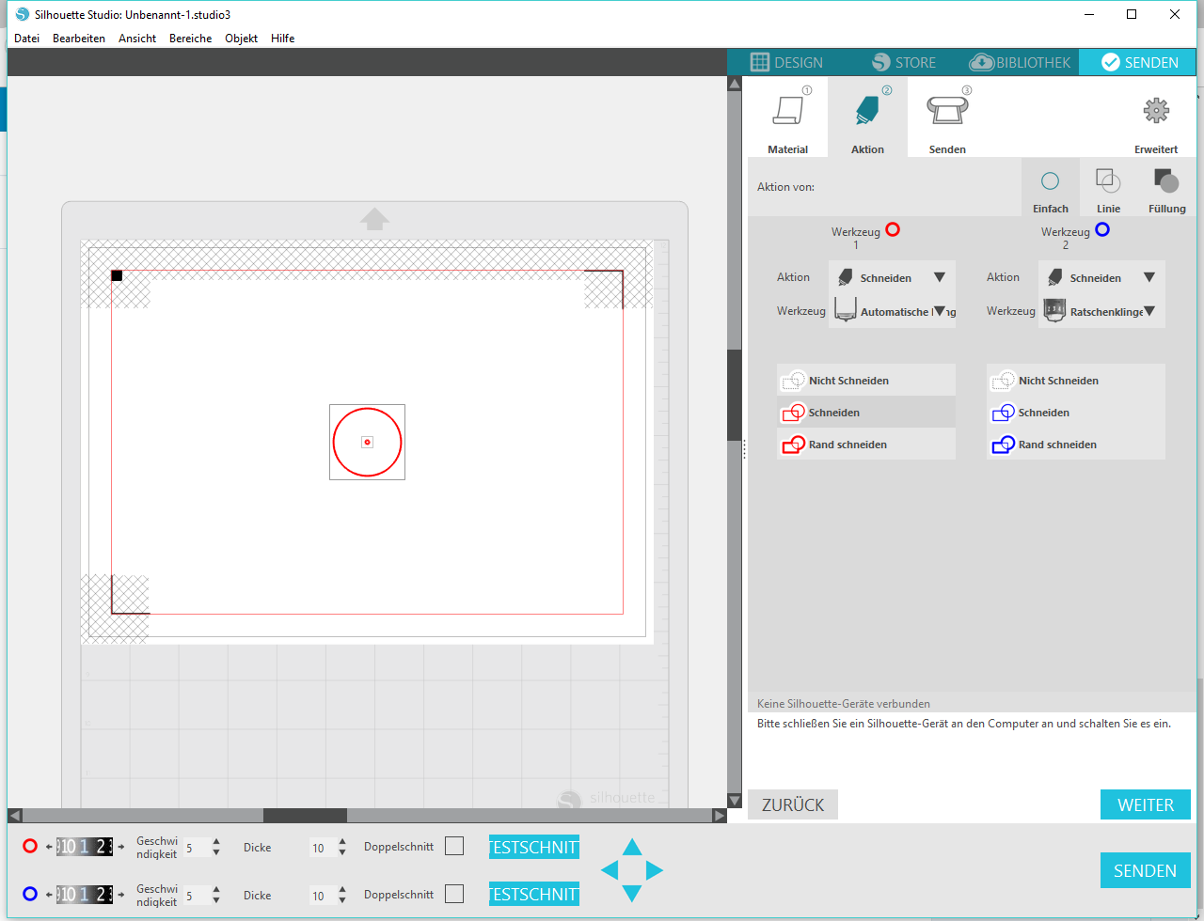Click WEITER to continue
1204x921 pixels.
pyautogui.click(x=1146, y=804)
